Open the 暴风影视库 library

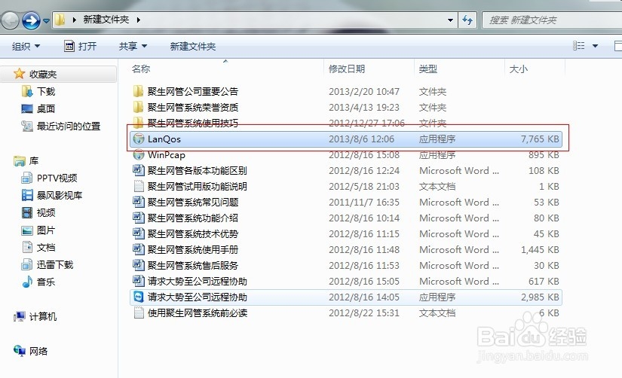click(x=59, y=195)
